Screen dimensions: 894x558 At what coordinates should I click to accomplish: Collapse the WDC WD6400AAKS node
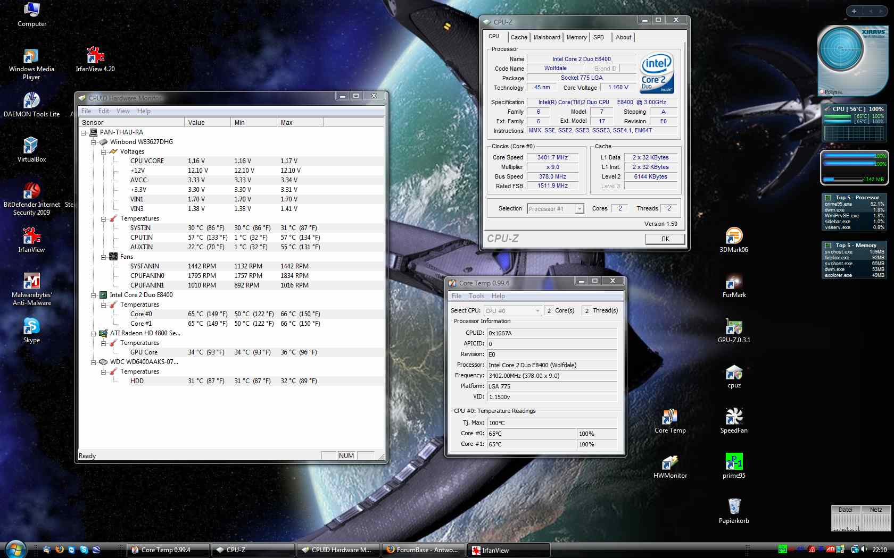(94, 362)
